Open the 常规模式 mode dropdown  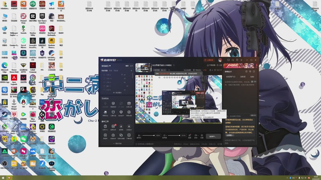(106, 66)
